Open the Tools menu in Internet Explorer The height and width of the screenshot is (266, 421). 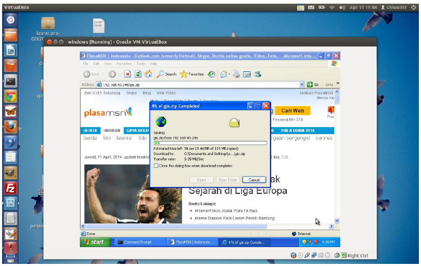[141, 64]
